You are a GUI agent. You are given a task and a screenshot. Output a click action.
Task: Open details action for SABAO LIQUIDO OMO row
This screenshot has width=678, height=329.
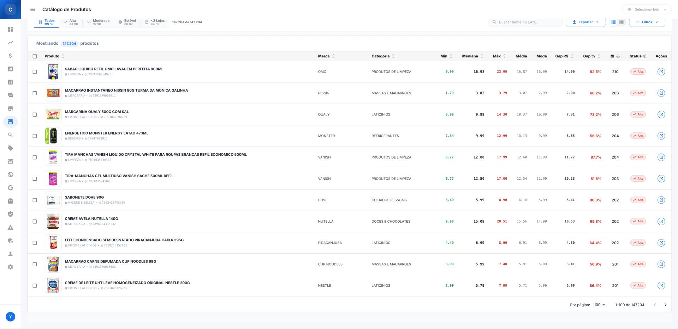coord(661,72)
